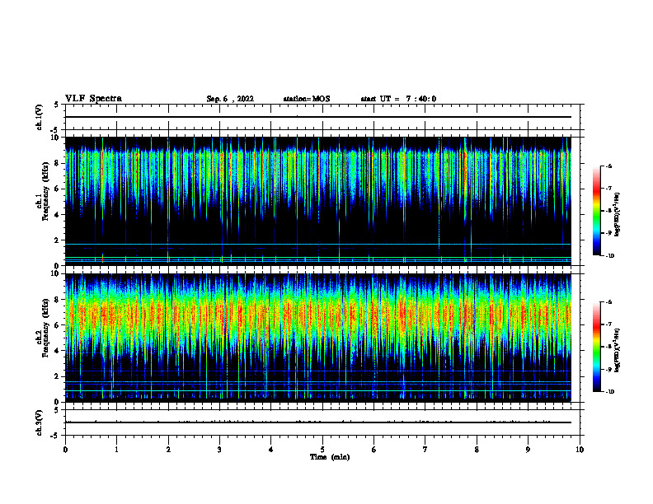Screen dimensions: 653x504
Task: Click the "7" tick on the time axis
Action: (425, 450)
